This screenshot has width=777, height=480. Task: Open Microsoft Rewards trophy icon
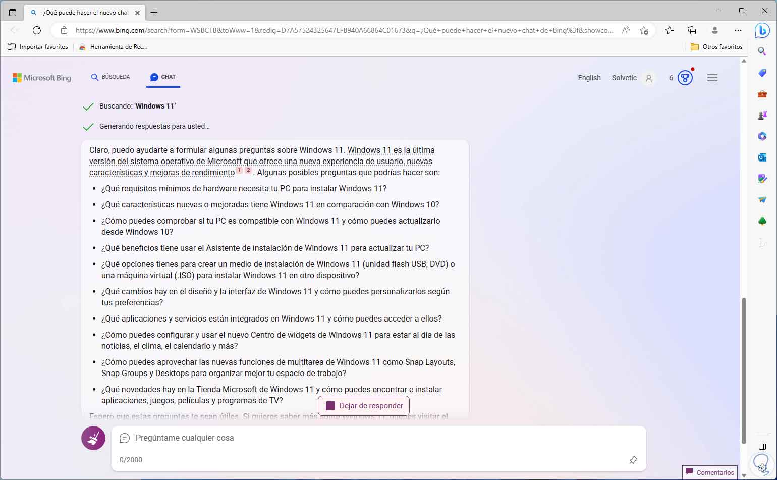click(685, 78)
